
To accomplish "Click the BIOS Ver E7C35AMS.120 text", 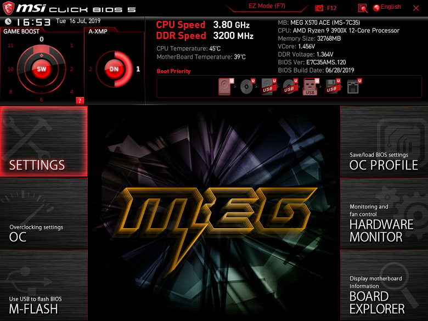I will tap(312, 62).
